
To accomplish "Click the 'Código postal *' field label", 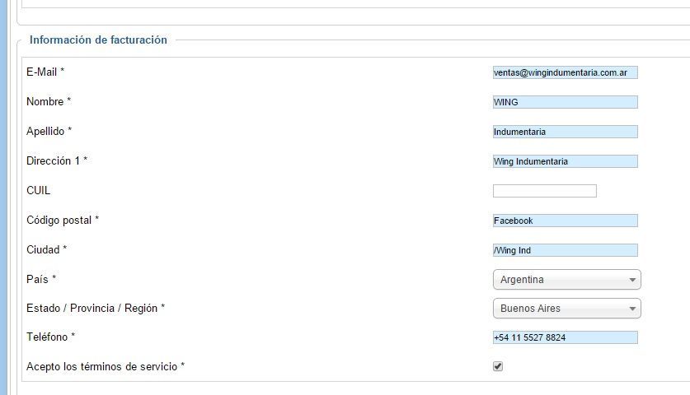I will coord(63,220).
